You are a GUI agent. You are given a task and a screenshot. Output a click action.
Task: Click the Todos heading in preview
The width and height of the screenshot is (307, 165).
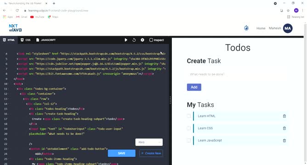click(238, 48)
